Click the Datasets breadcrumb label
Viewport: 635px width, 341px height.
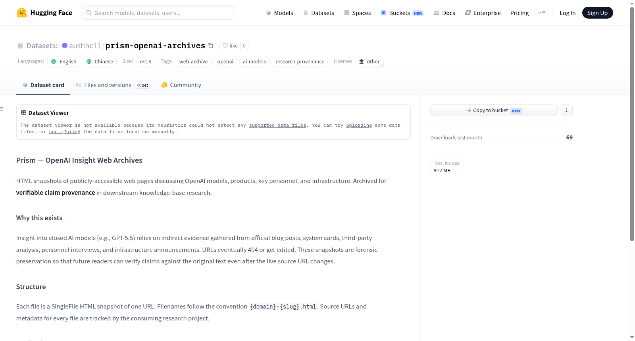coord(42,46)
